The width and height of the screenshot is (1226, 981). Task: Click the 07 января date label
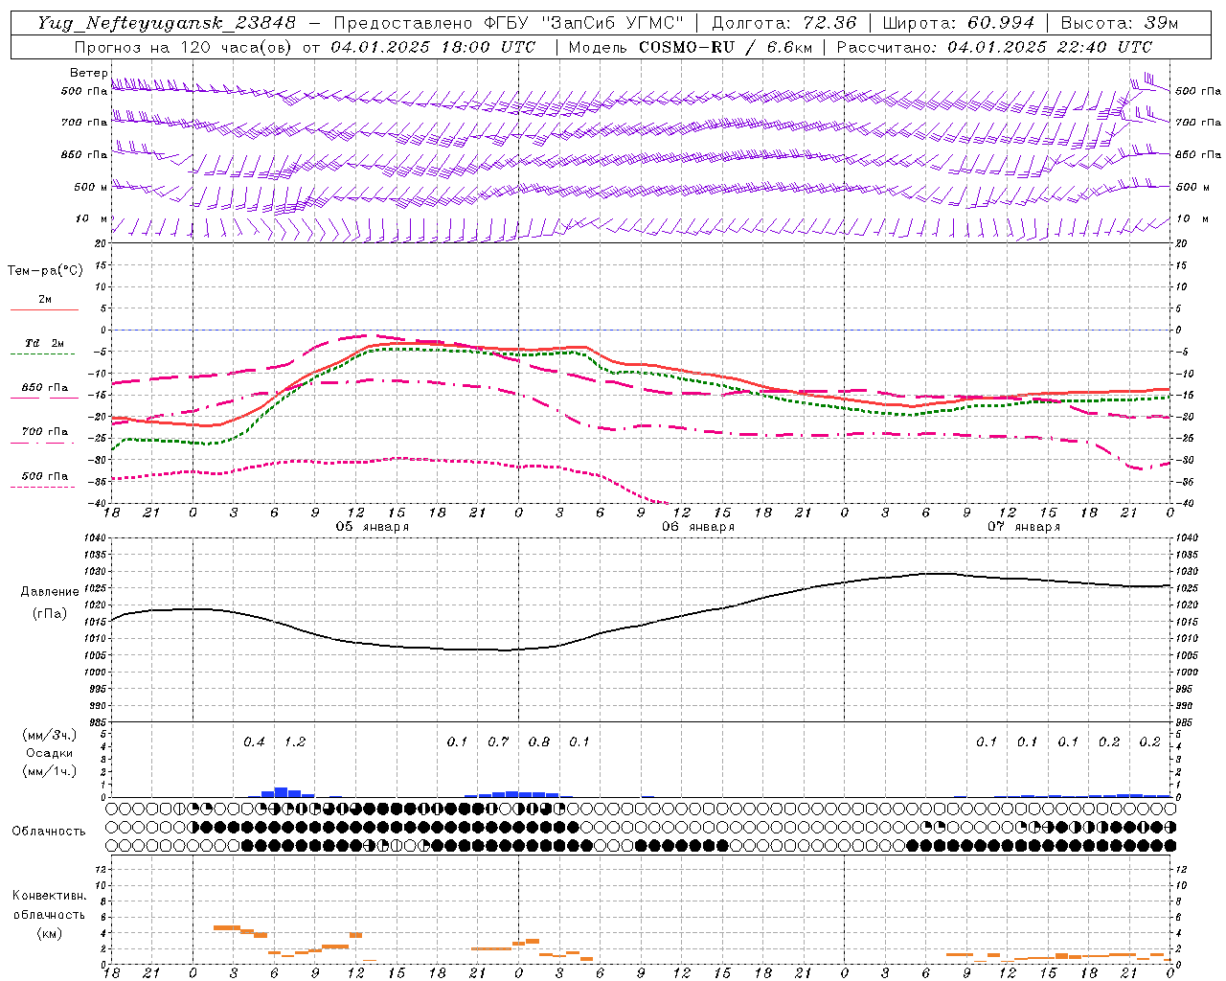tap(1024, 527)
